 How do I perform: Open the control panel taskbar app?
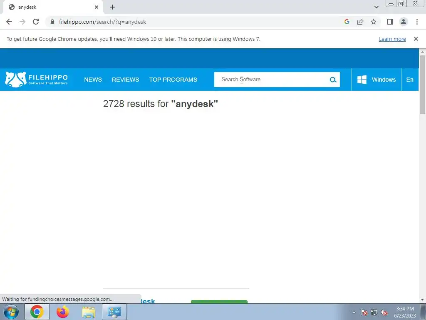pos(114,312)
